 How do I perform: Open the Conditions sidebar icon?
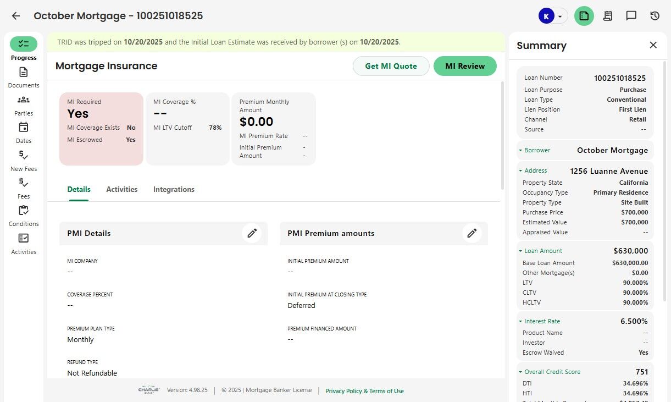(x=23, y=211)
